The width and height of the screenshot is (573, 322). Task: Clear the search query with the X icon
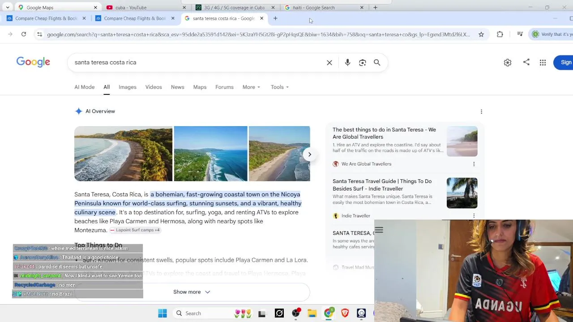tap(329, 63)
